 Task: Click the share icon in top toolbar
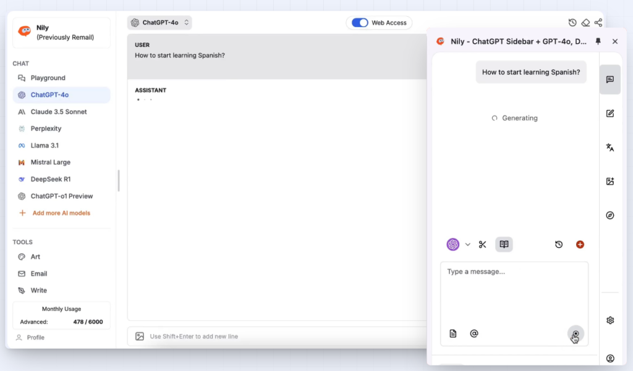coord(598,23)
